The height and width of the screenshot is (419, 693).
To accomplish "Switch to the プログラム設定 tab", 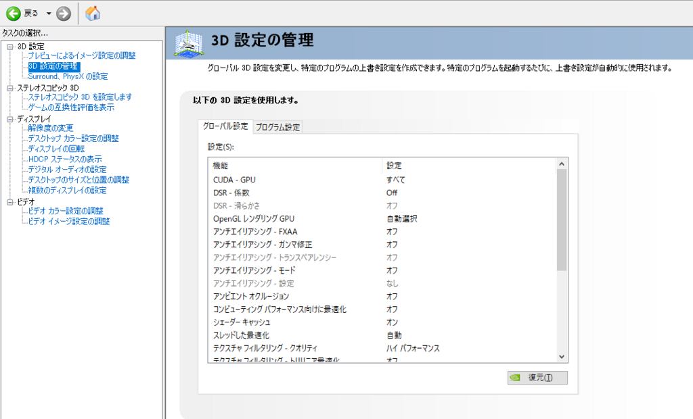I will pyautogui.click(x=278, y=127).
